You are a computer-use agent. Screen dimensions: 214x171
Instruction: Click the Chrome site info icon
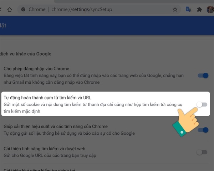pos(24,10)
